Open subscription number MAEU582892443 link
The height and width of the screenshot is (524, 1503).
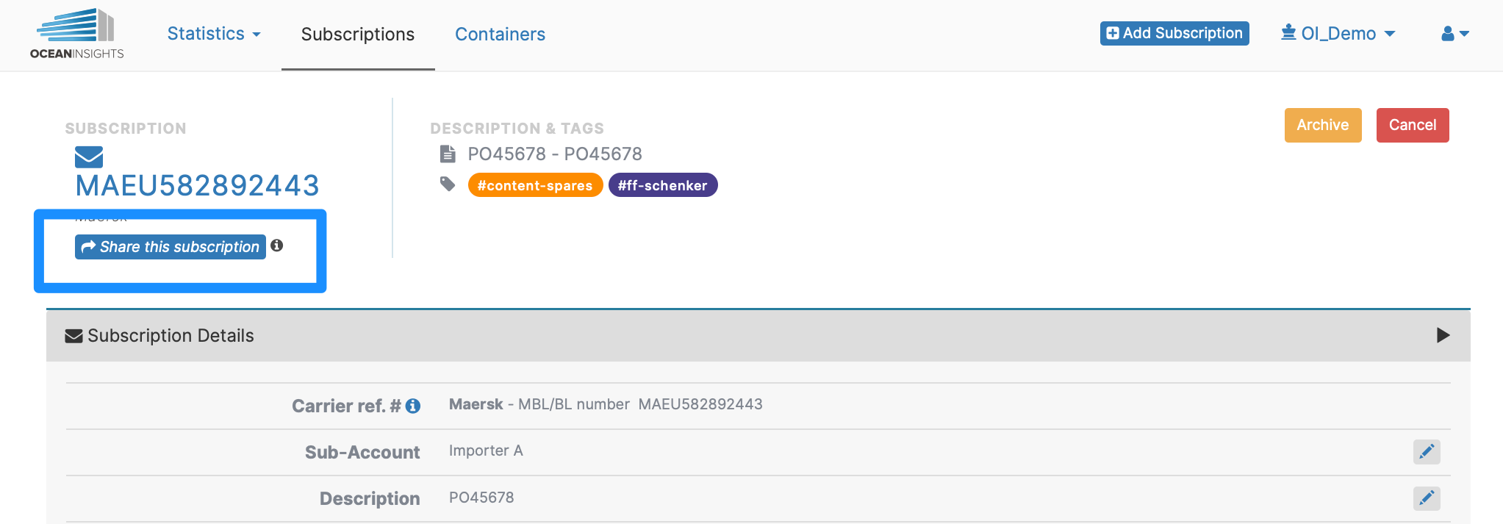pos(197,185)
